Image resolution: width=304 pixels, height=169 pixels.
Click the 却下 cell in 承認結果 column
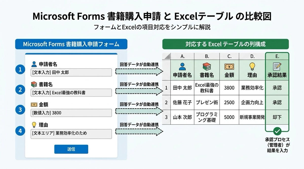click(x=277, y=117)
